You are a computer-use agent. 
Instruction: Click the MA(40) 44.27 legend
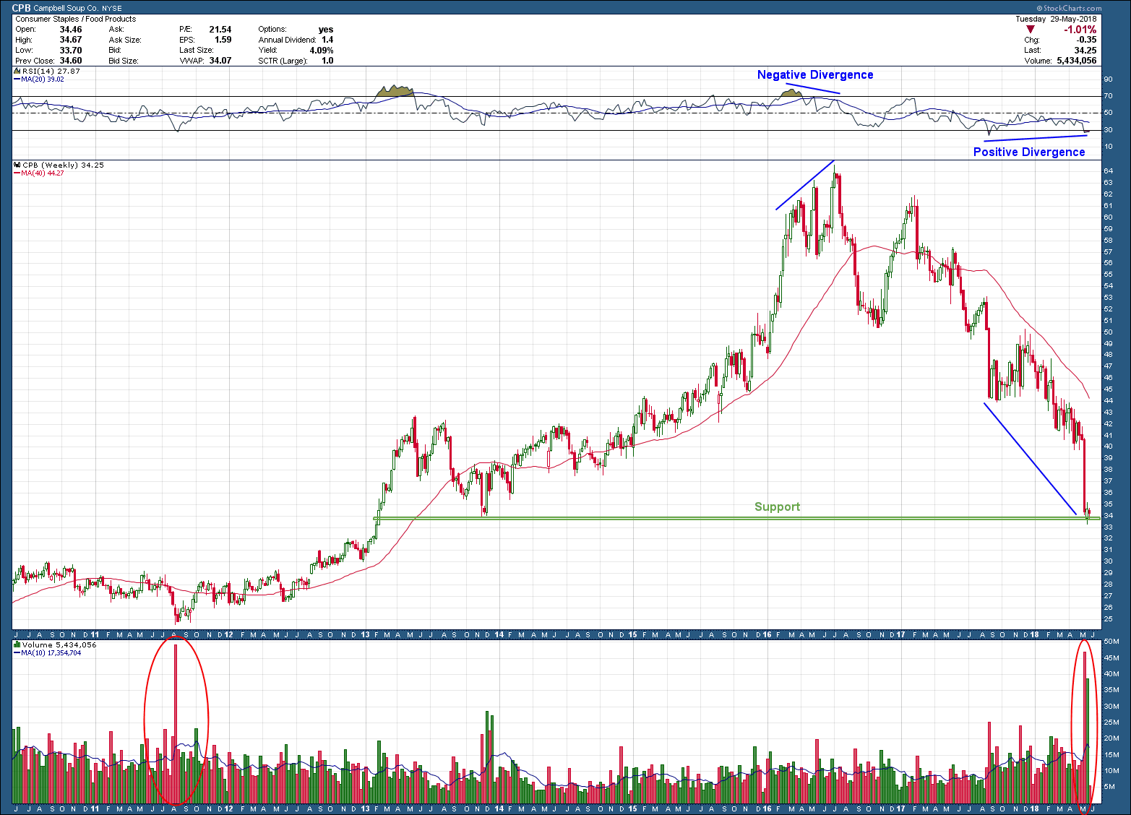point(40,173)
